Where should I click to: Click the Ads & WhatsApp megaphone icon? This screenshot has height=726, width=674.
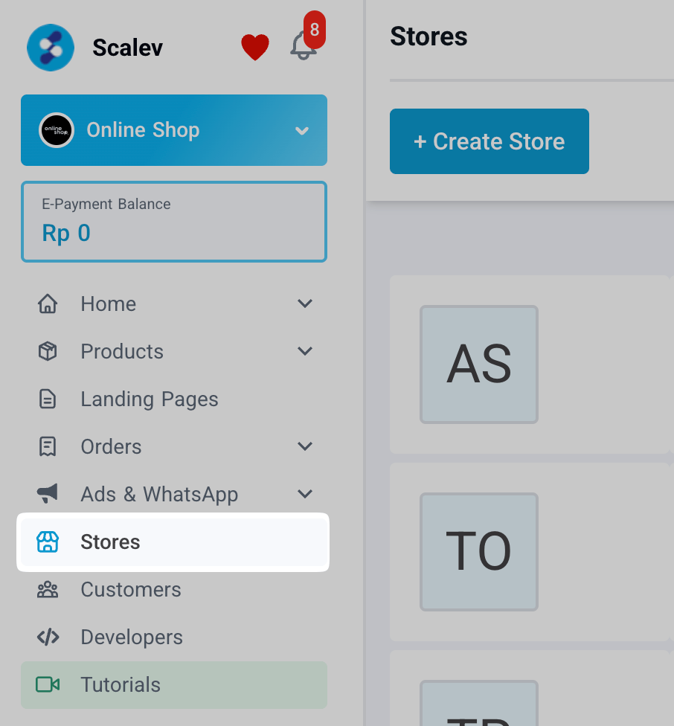click(48, 494)
